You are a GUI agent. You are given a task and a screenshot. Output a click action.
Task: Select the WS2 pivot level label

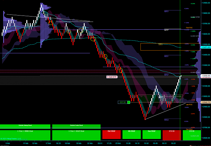click(166, 75)
